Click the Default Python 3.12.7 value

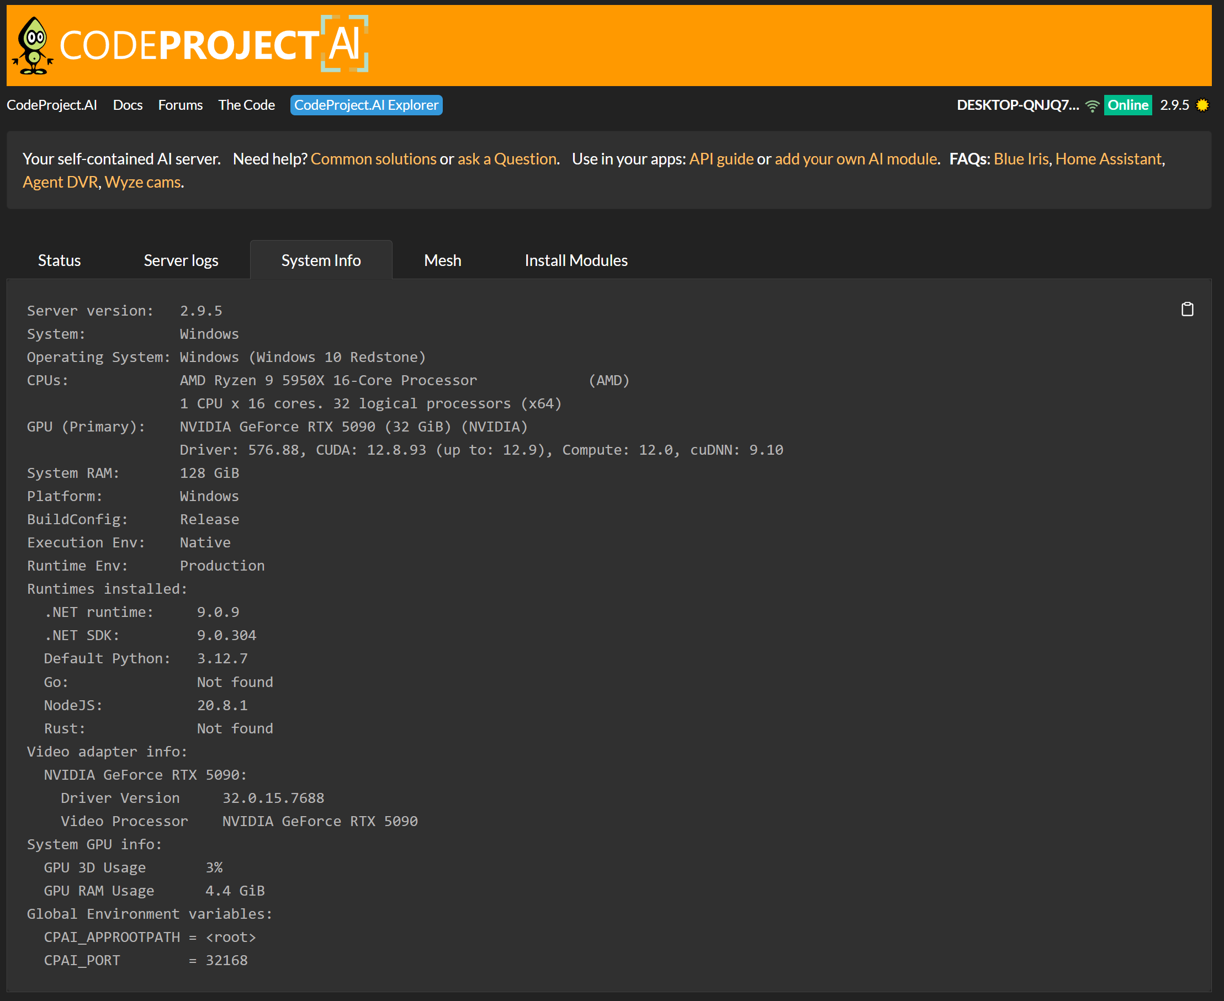tap(222, 658)
